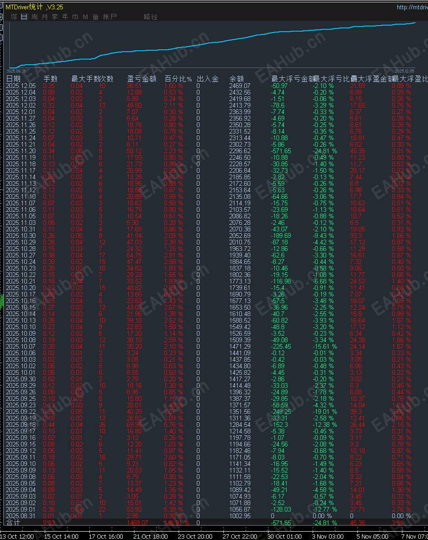
Task: Open the M magic-number statistics icon
Action: click(85, 16)
